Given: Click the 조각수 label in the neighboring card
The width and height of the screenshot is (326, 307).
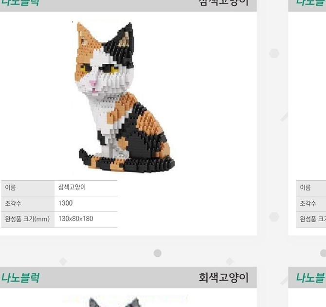Looking at the screenshot, I should (x=308, y=203).
